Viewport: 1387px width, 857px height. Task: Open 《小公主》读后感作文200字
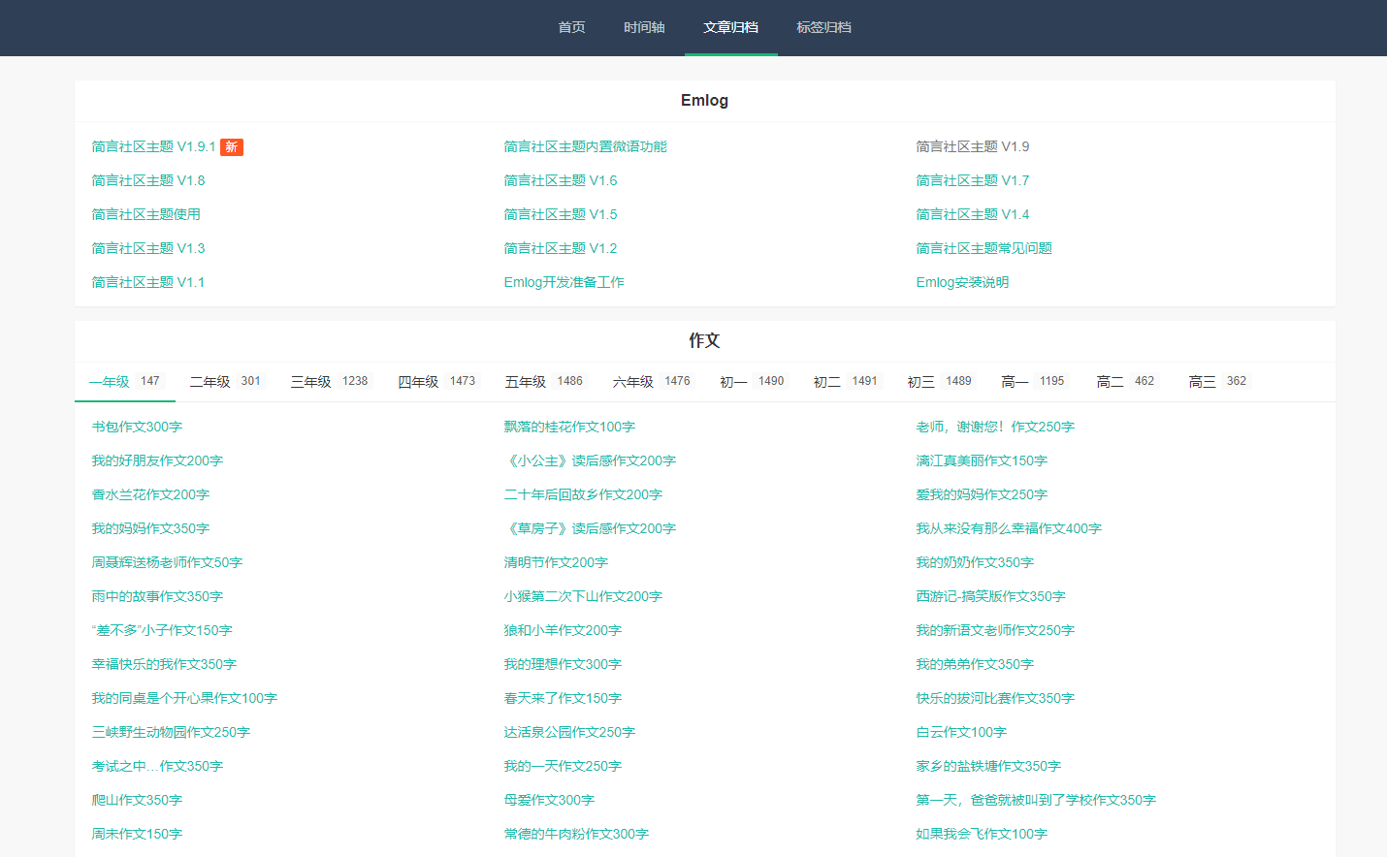point(590,460)
